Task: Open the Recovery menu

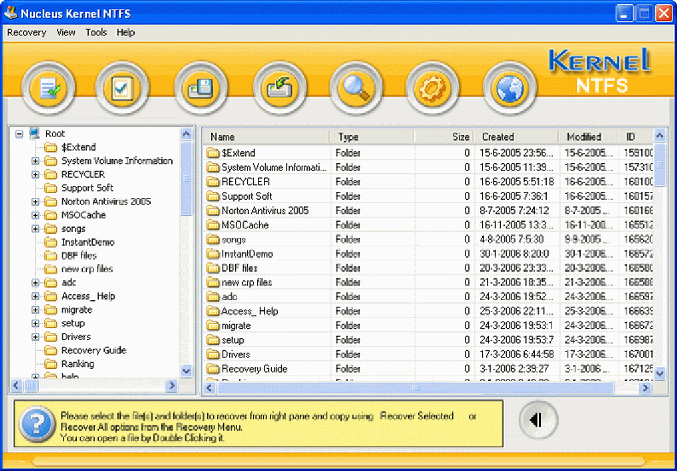Action: point(27,32)
